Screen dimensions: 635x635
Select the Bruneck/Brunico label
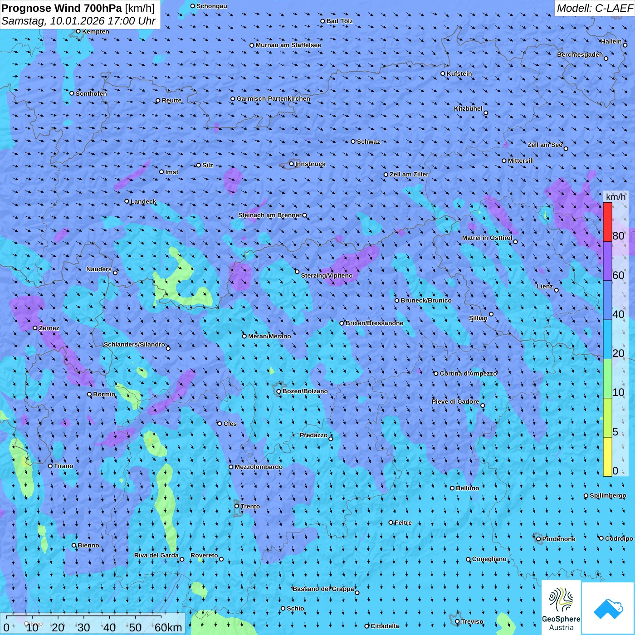tap(426, 300)
